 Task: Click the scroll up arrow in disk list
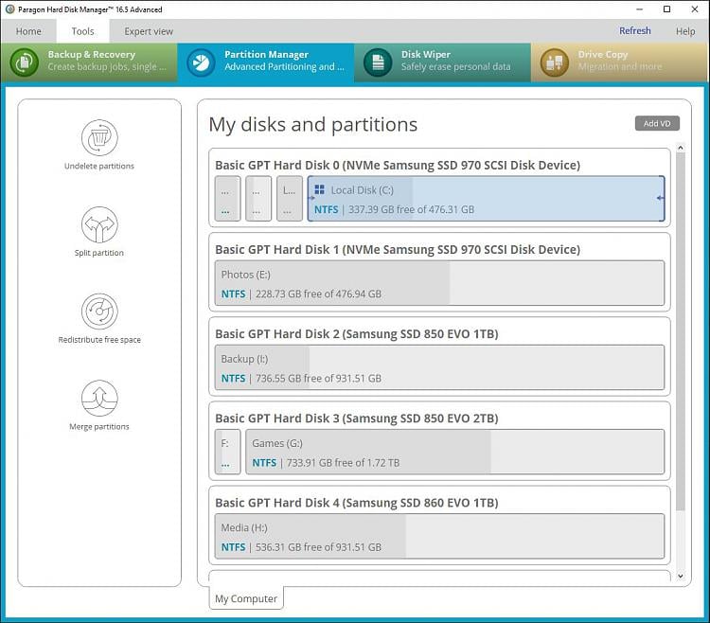pyautogui.click(x=681, y=148)
